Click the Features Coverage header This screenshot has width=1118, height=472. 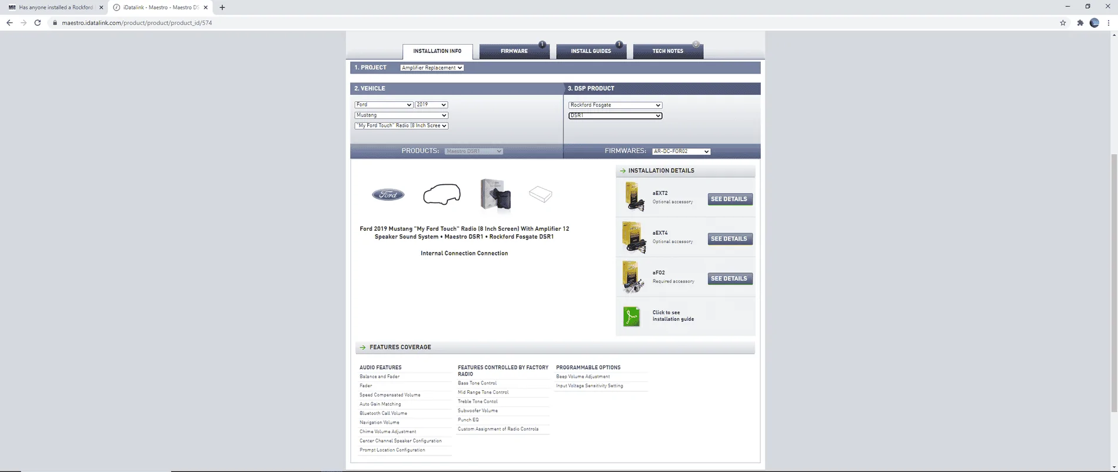pos(555,347)
